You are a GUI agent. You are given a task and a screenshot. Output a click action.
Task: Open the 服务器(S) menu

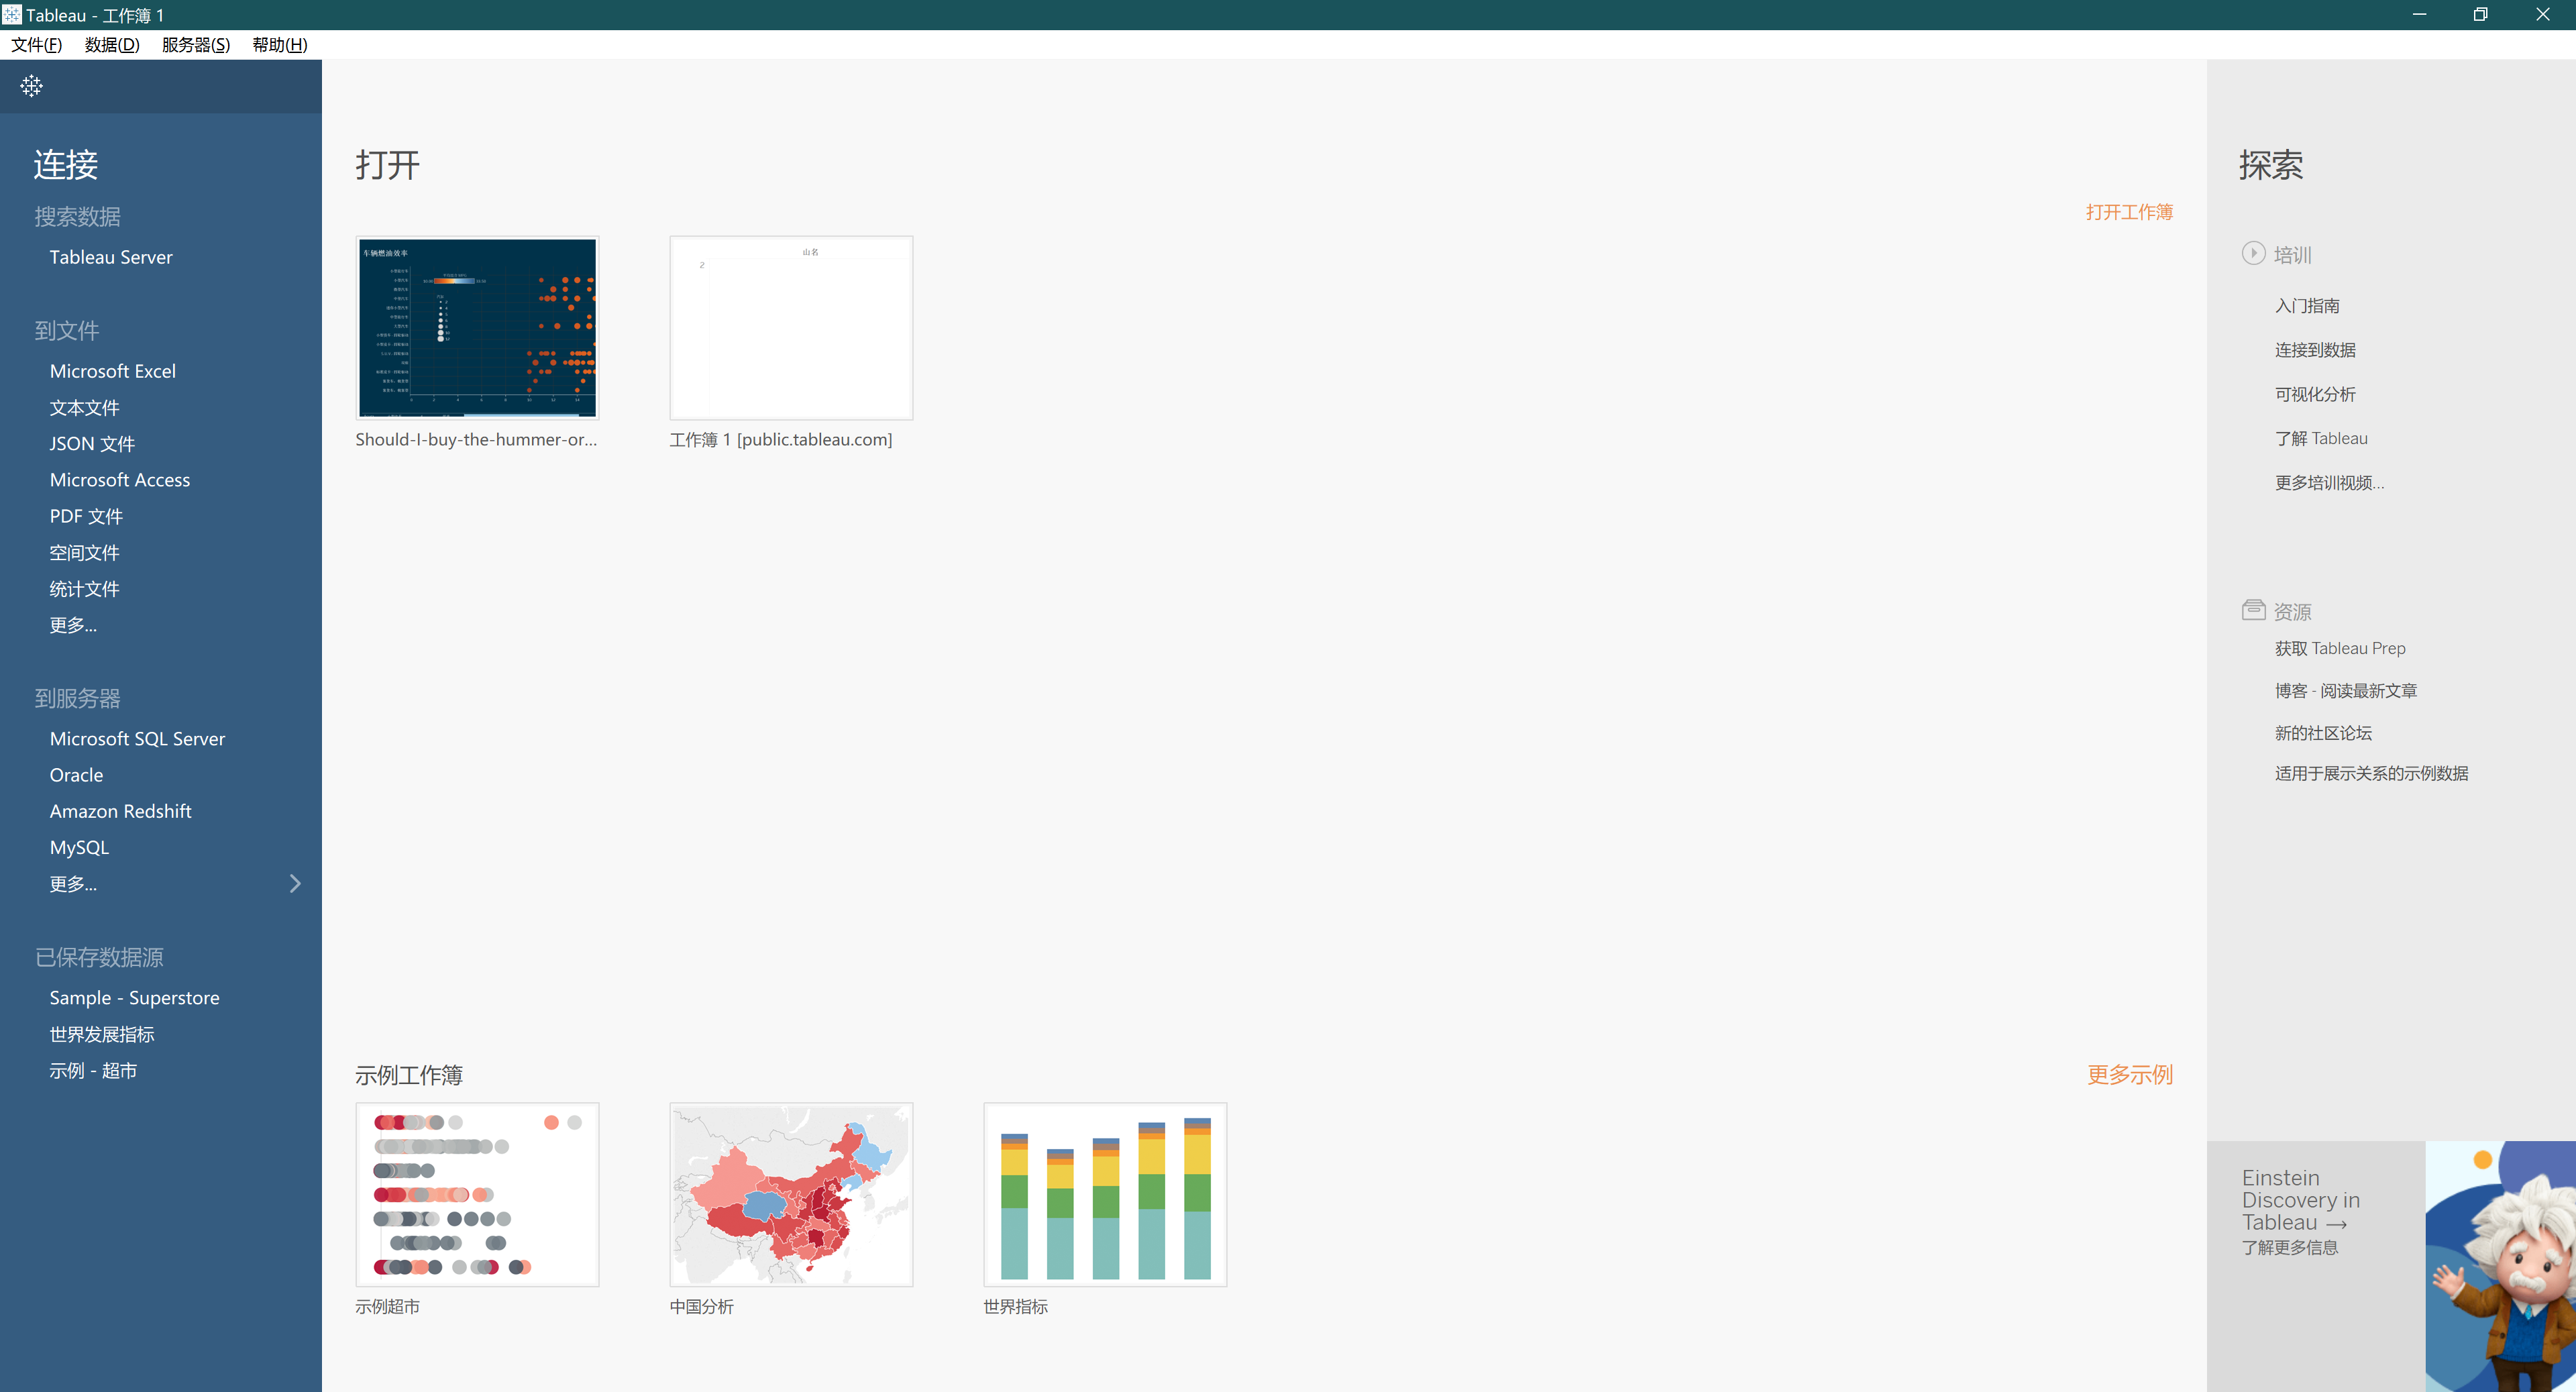pos(196,45)
